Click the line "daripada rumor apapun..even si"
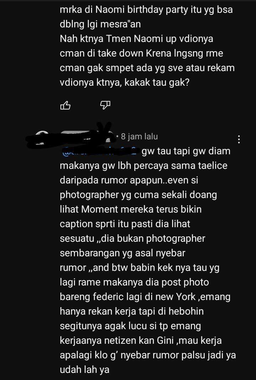256x380 pixels. point(129,181)
